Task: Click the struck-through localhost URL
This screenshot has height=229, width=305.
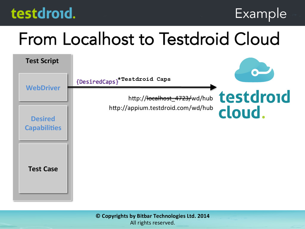Action: (x=171, y=98)
